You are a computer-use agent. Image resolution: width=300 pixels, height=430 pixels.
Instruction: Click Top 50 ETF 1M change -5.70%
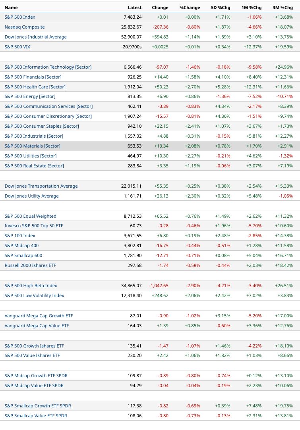coord(254,226)
